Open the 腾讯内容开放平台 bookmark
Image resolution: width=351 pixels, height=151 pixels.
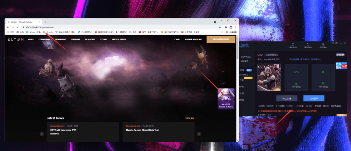170,32
